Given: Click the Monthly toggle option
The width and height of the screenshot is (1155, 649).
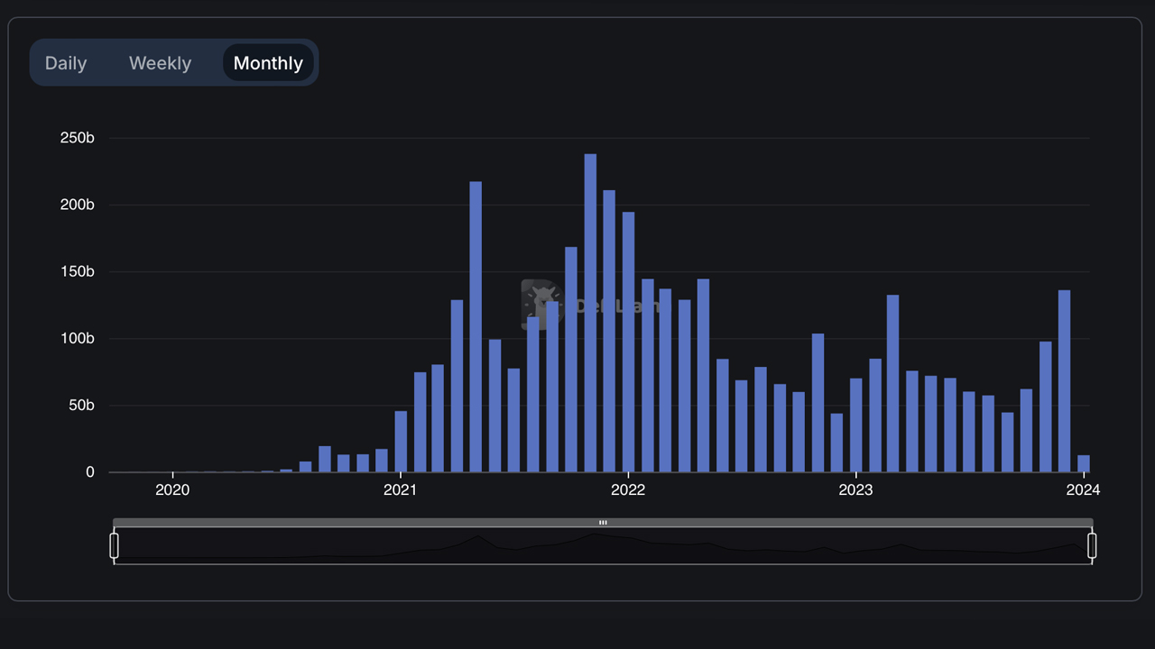Looking at the screenshot, I should tap(268, 63).
